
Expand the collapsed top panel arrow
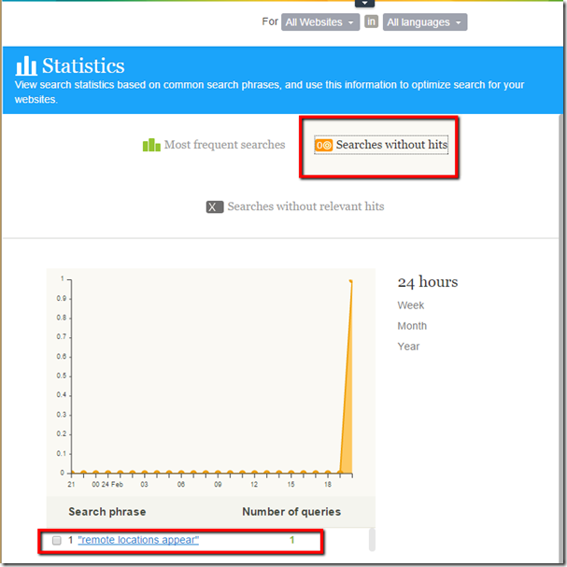click(364, 4)
